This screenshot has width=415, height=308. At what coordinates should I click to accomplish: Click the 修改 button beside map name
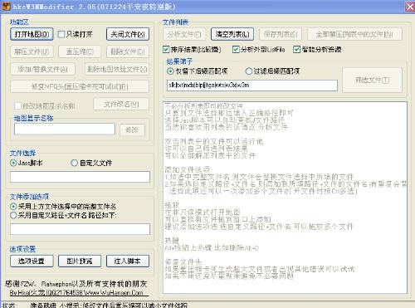click(132, 130)
